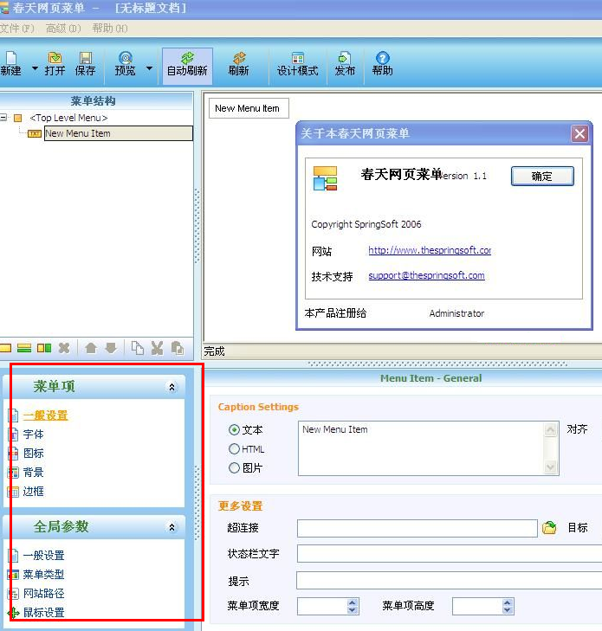Open 边框 border settings
Viewport: 602px width, 631px height.
coord(34,492)
